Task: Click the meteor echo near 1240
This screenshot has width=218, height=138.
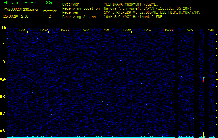Action: (x=204, y=79)
